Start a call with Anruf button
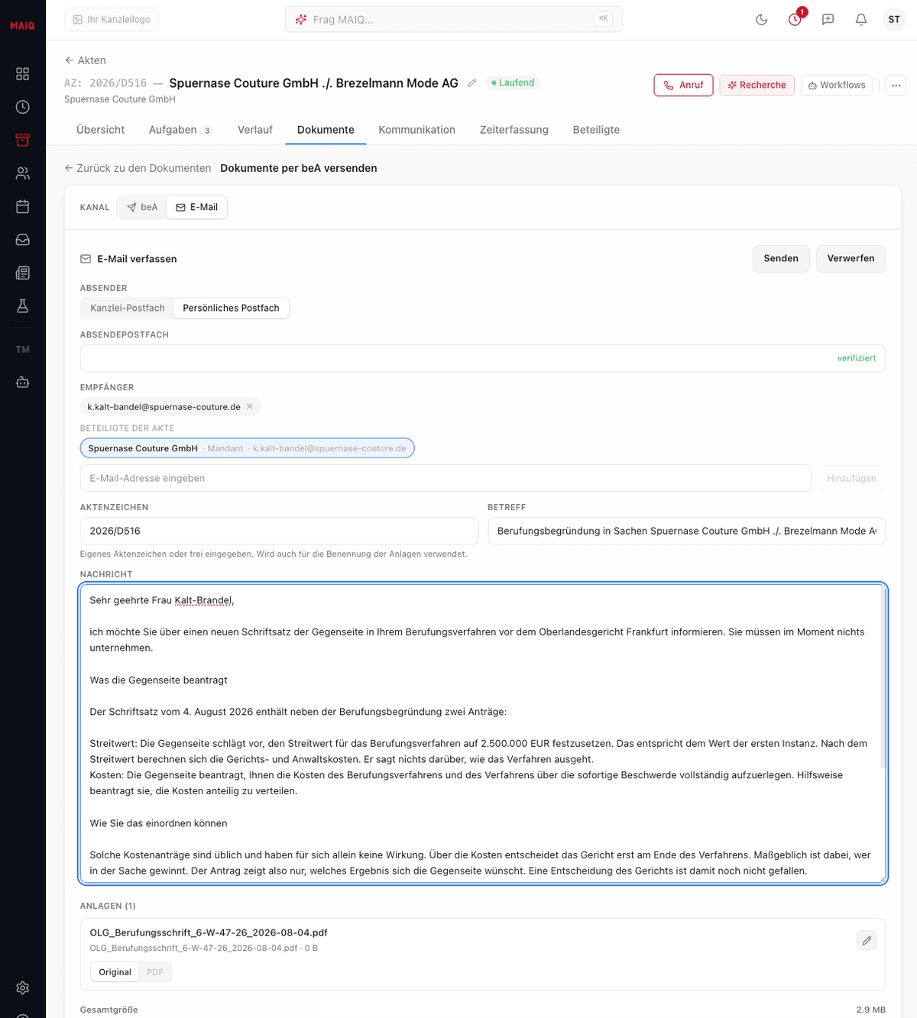Image resolution: width=917 pixels, height=1018 pixels. point(683,85)
